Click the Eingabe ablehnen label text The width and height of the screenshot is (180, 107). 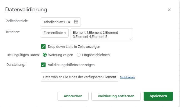(96, 55)
